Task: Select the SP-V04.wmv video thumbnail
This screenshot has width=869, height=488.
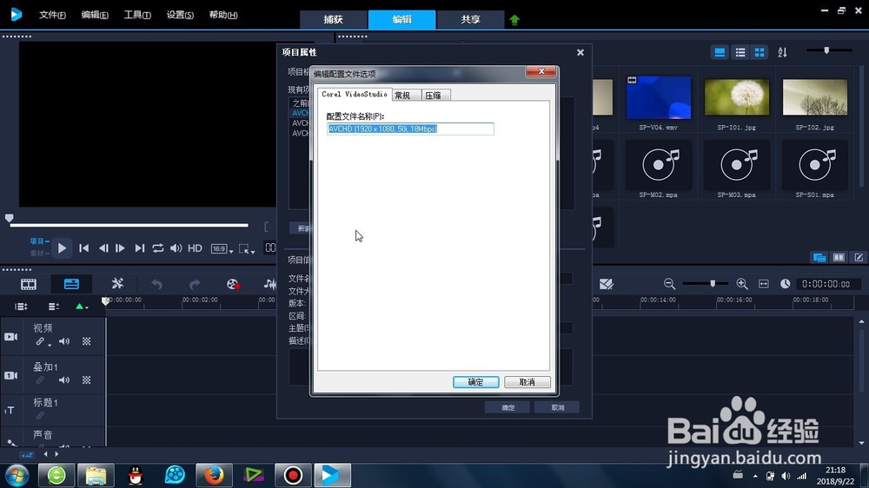Action: coord(659,97)
